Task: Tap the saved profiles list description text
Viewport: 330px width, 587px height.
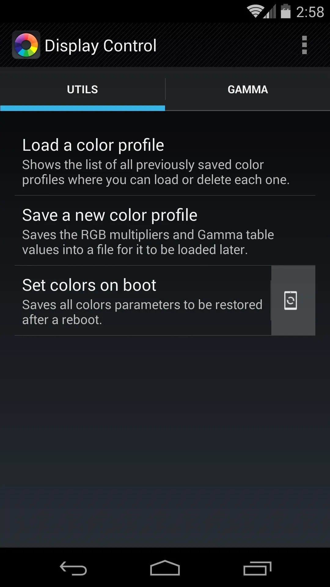Action: point(156,172)
